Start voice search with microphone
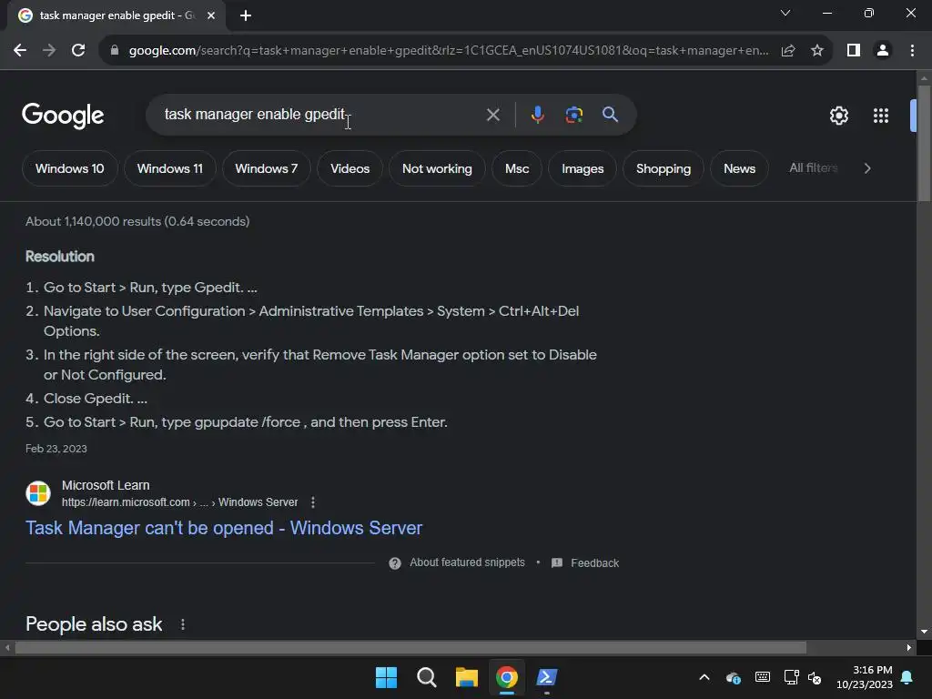932x699 pixels. (x=537, y=115)
